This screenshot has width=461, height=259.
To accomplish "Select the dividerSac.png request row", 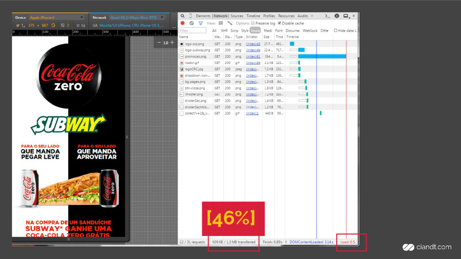I will coord(268,101).
